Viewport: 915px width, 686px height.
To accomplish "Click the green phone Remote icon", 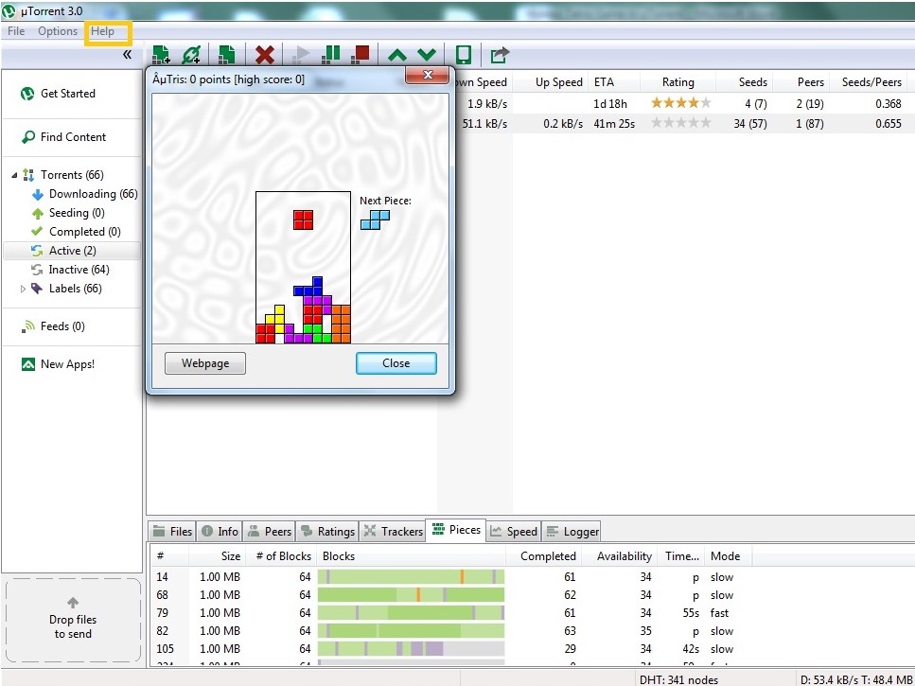I will (464, 55).
